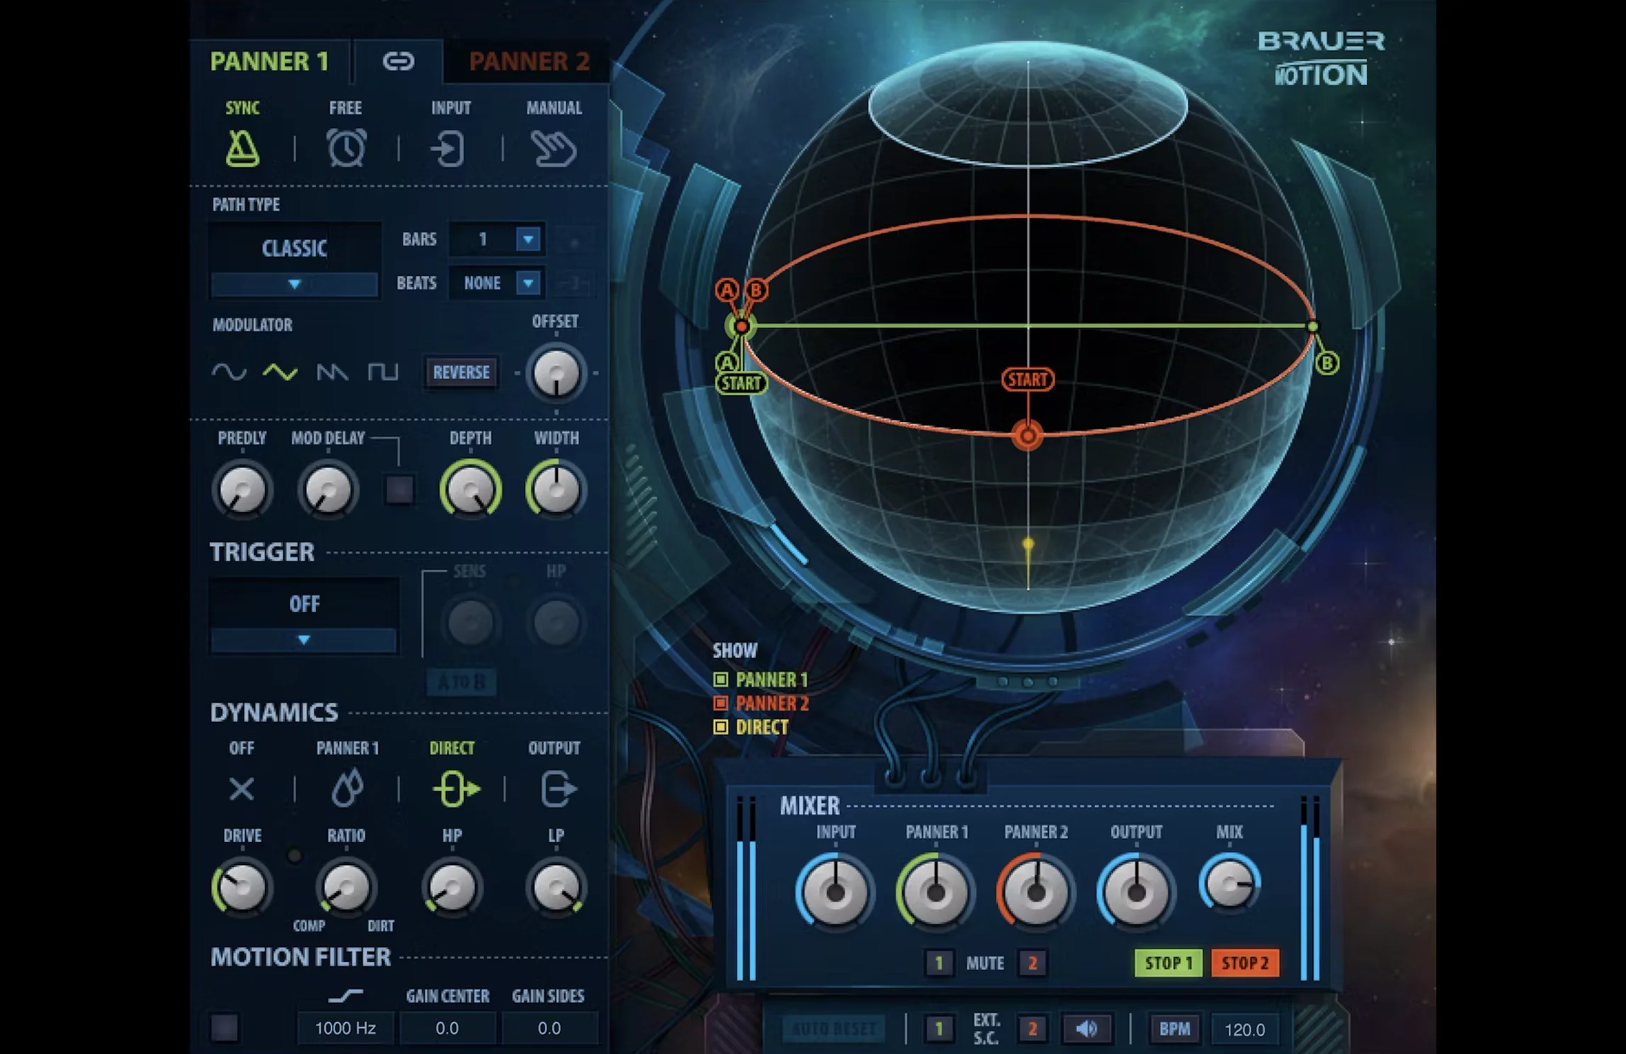Image resolution: width=1626 pixels, height=1054 pixels.
Task: Set Dynamics to Output icon
Action: 558,789
